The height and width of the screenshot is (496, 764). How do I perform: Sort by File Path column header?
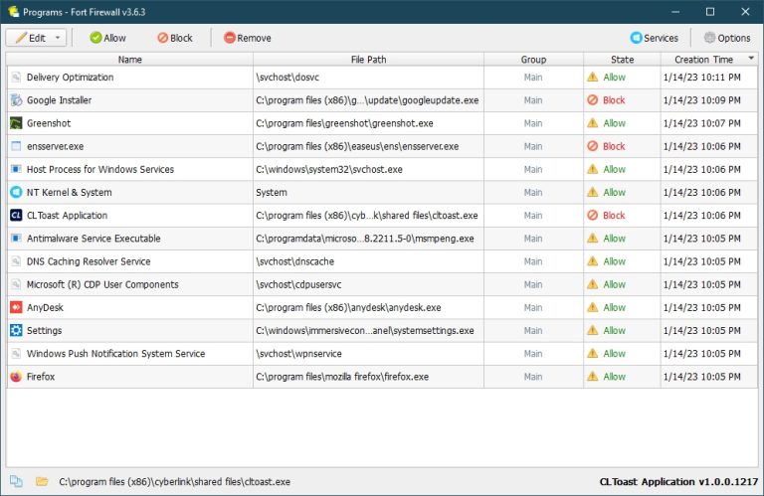[368, 60]
